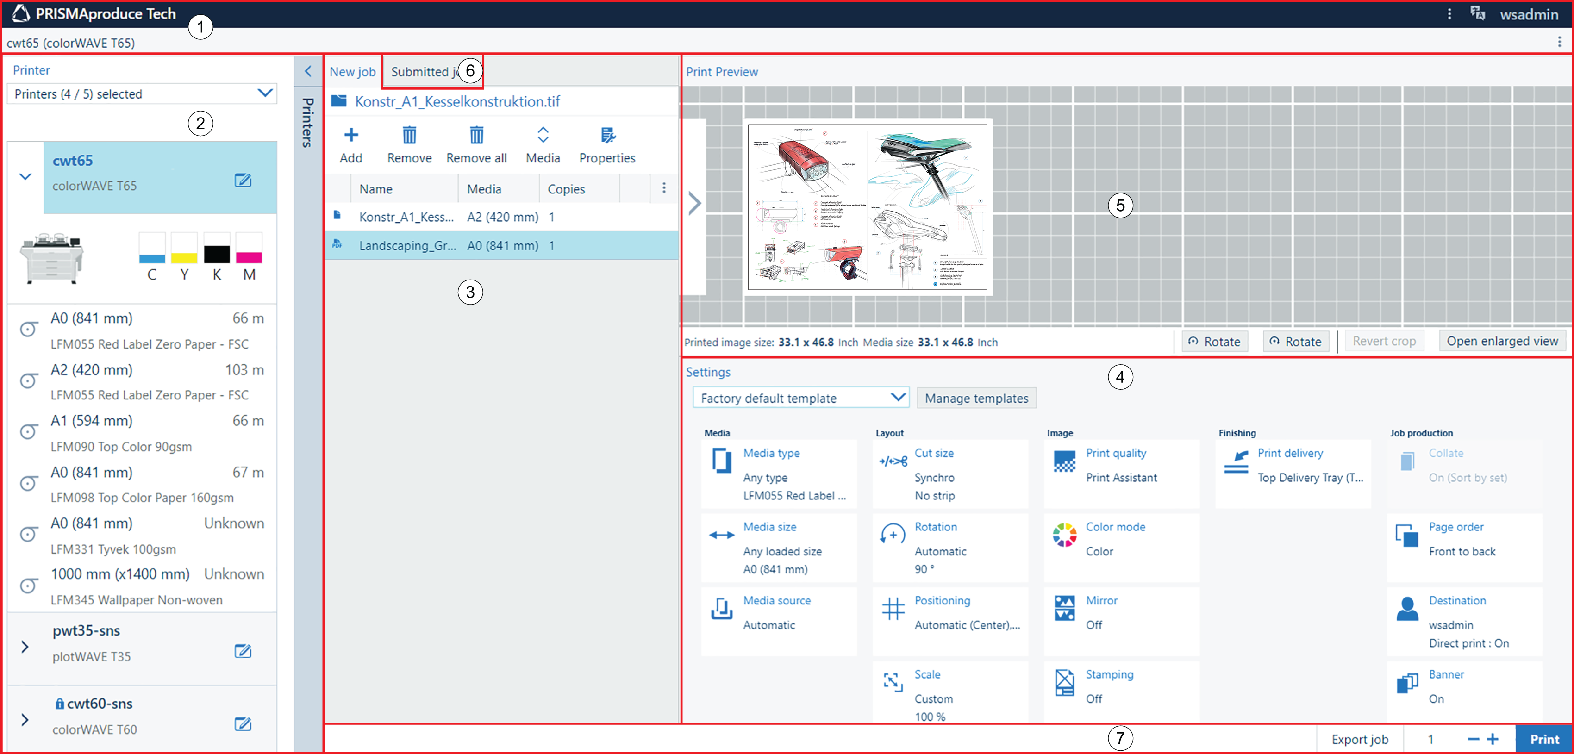Expand the pwt35-sns printer entry

[25, 647]
